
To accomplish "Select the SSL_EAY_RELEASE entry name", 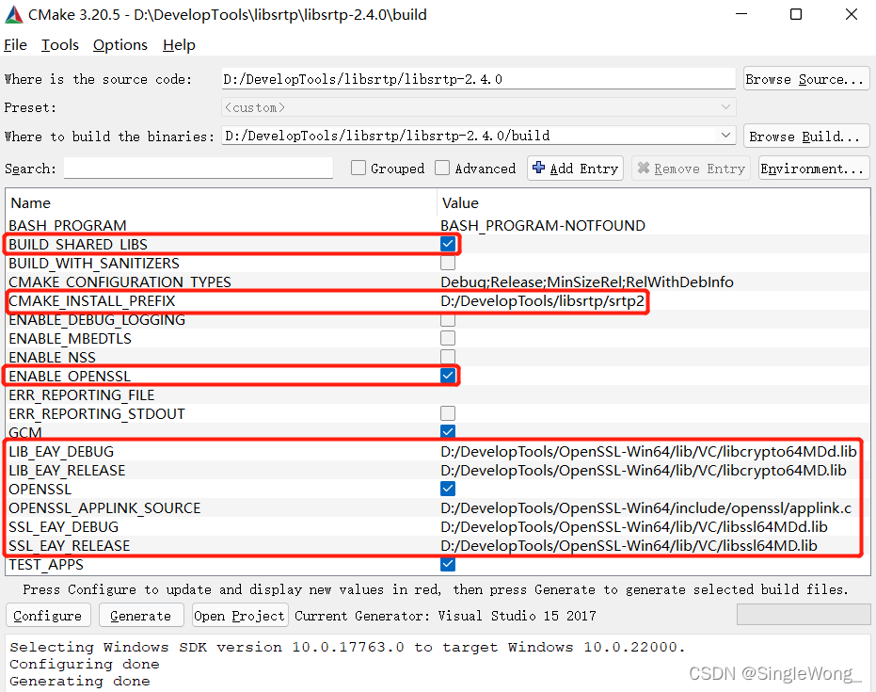I will (70, 545).
